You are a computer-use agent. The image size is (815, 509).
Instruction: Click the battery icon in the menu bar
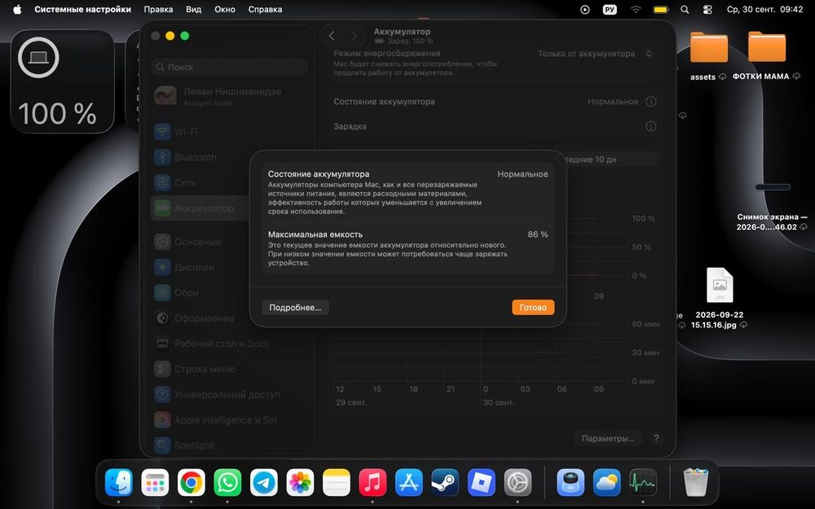click(661, 9)
